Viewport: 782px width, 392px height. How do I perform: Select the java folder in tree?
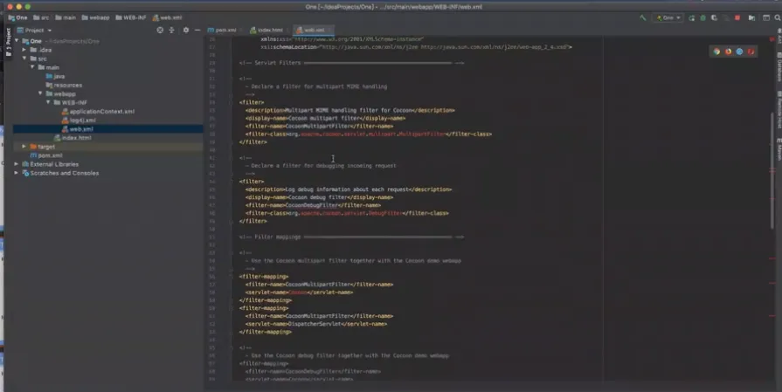55,76
